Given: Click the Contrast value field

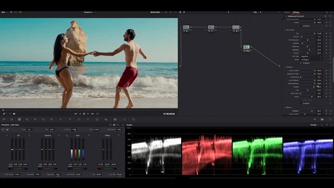Looking at the screenshot, I should click(x=74, y=130).
